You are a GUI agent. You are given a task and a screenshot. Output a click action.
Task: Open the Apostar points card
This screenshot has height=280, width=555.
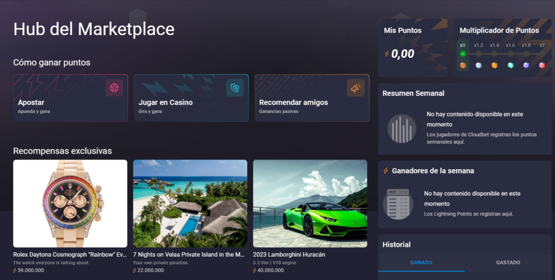(x=70, y=98)
